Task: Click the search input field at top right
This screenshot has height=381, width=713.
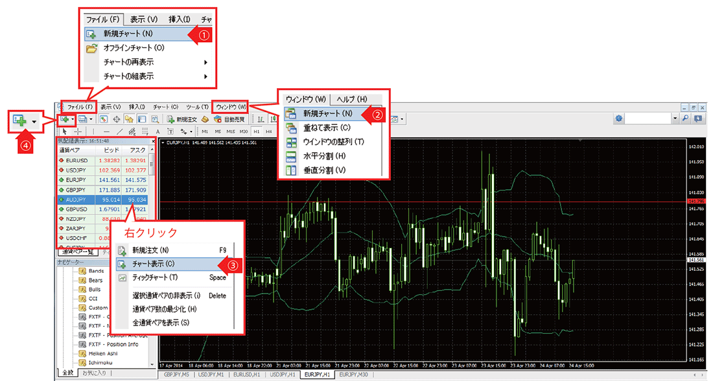Action: (x=648, y=119)
